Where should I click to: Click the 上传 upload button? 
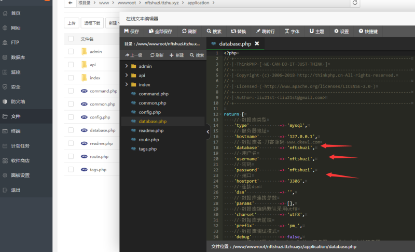(72, 23)
